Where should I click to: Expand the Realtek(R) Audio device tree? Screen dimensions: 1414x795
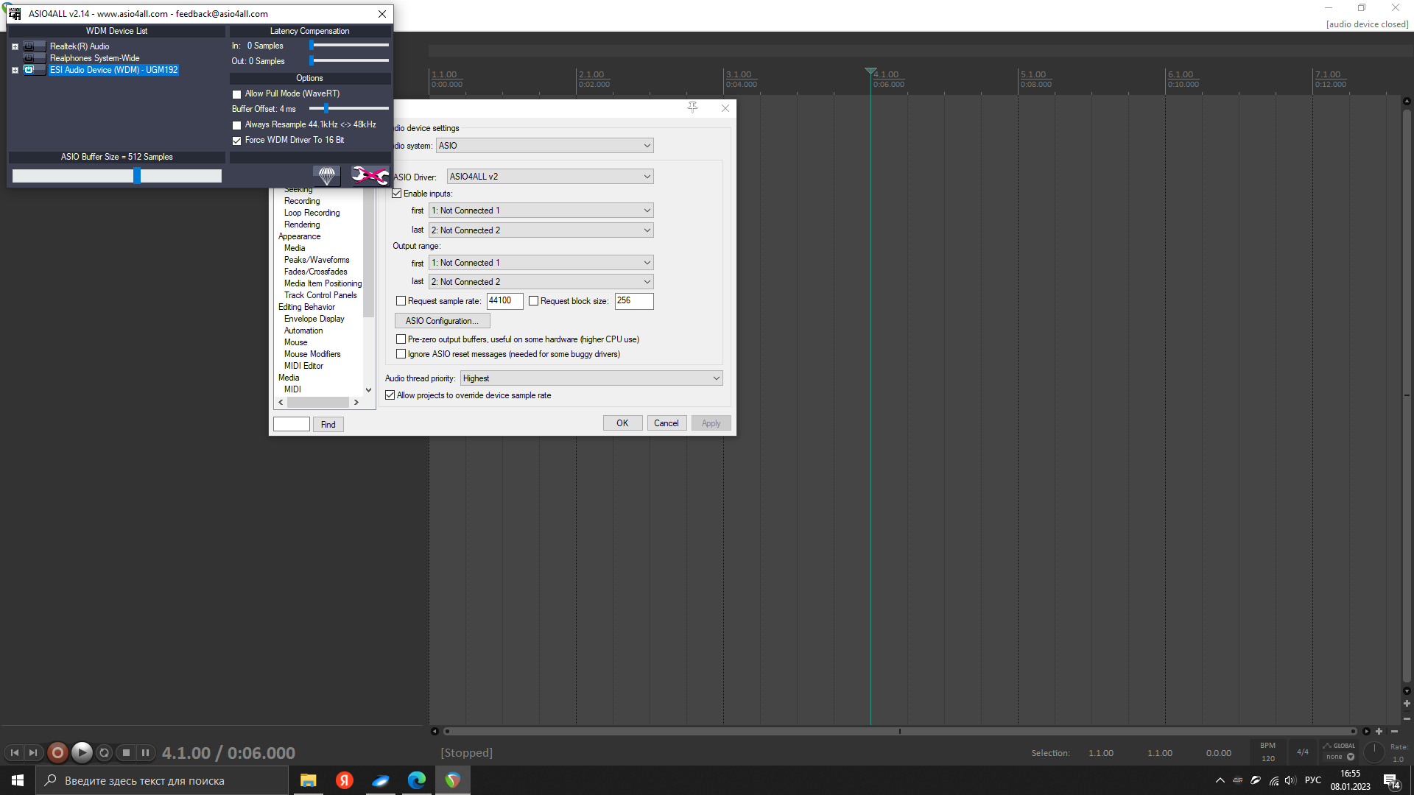(15, 46)
